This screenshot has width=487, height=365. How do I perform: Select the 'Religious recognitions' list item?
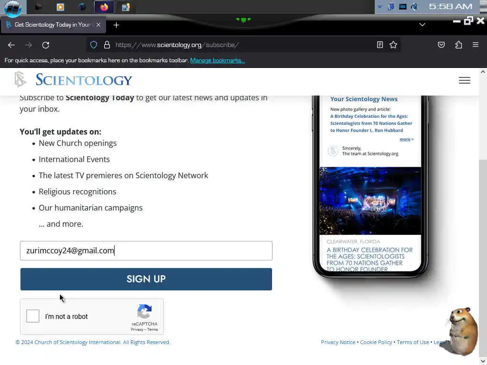pyautogui.click(x=78, y=192)
